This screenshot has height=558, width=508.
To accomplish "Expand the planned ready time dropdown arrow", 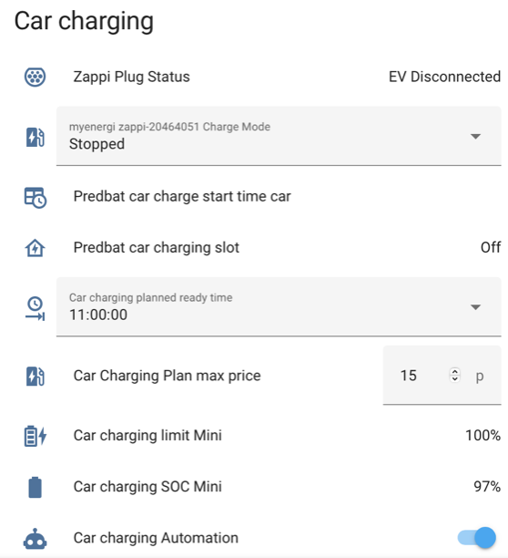I will point(475,307).
